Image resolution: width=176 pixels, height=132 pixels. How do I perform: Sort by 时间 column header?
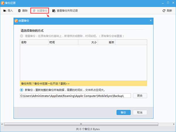pos(63,42)
